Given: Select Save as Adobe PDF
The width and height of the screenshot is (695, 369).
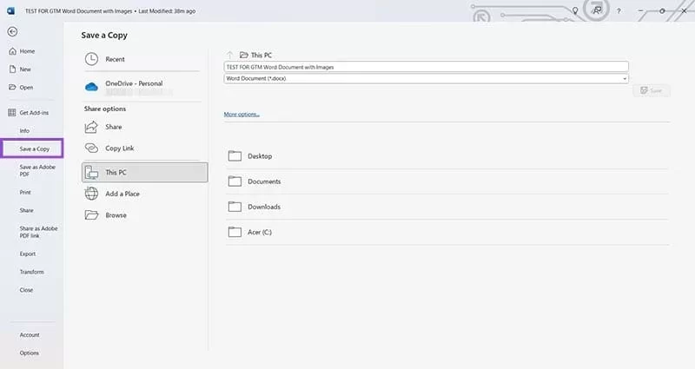Looking at the screenshot, I should point(37,170).
